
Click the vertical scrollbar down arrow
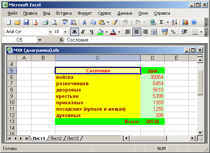click(200, 133)
